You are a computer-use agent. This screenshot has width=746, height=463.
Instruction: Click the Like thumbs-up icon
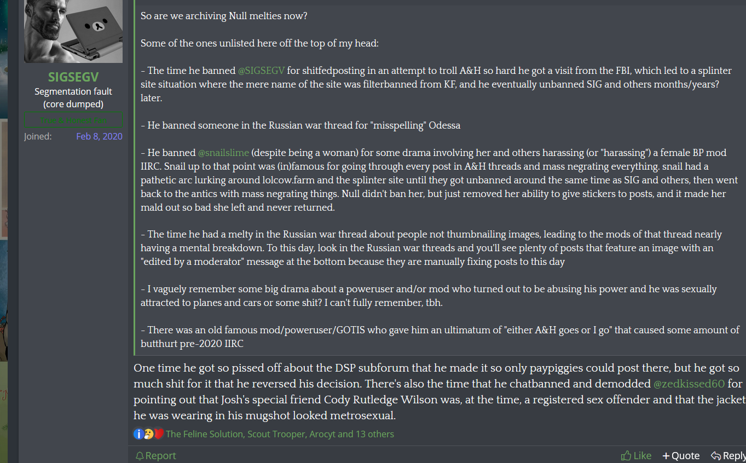click(x=626, y=456)
